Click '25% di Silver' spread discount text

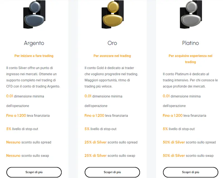point(96,142)
